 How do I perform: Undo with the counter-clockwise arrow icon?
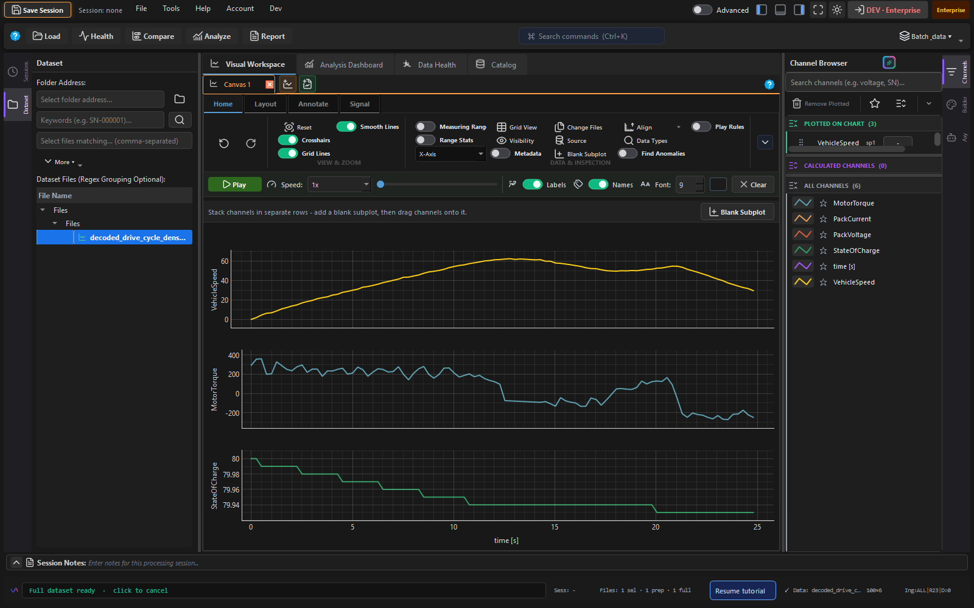pyautogui.click(x=224, y=143)
